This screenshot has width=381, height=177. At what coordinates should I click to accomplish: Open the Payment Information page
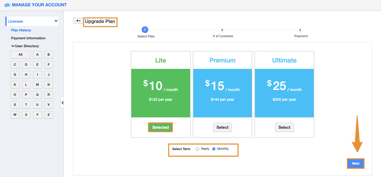pos(28,38)
